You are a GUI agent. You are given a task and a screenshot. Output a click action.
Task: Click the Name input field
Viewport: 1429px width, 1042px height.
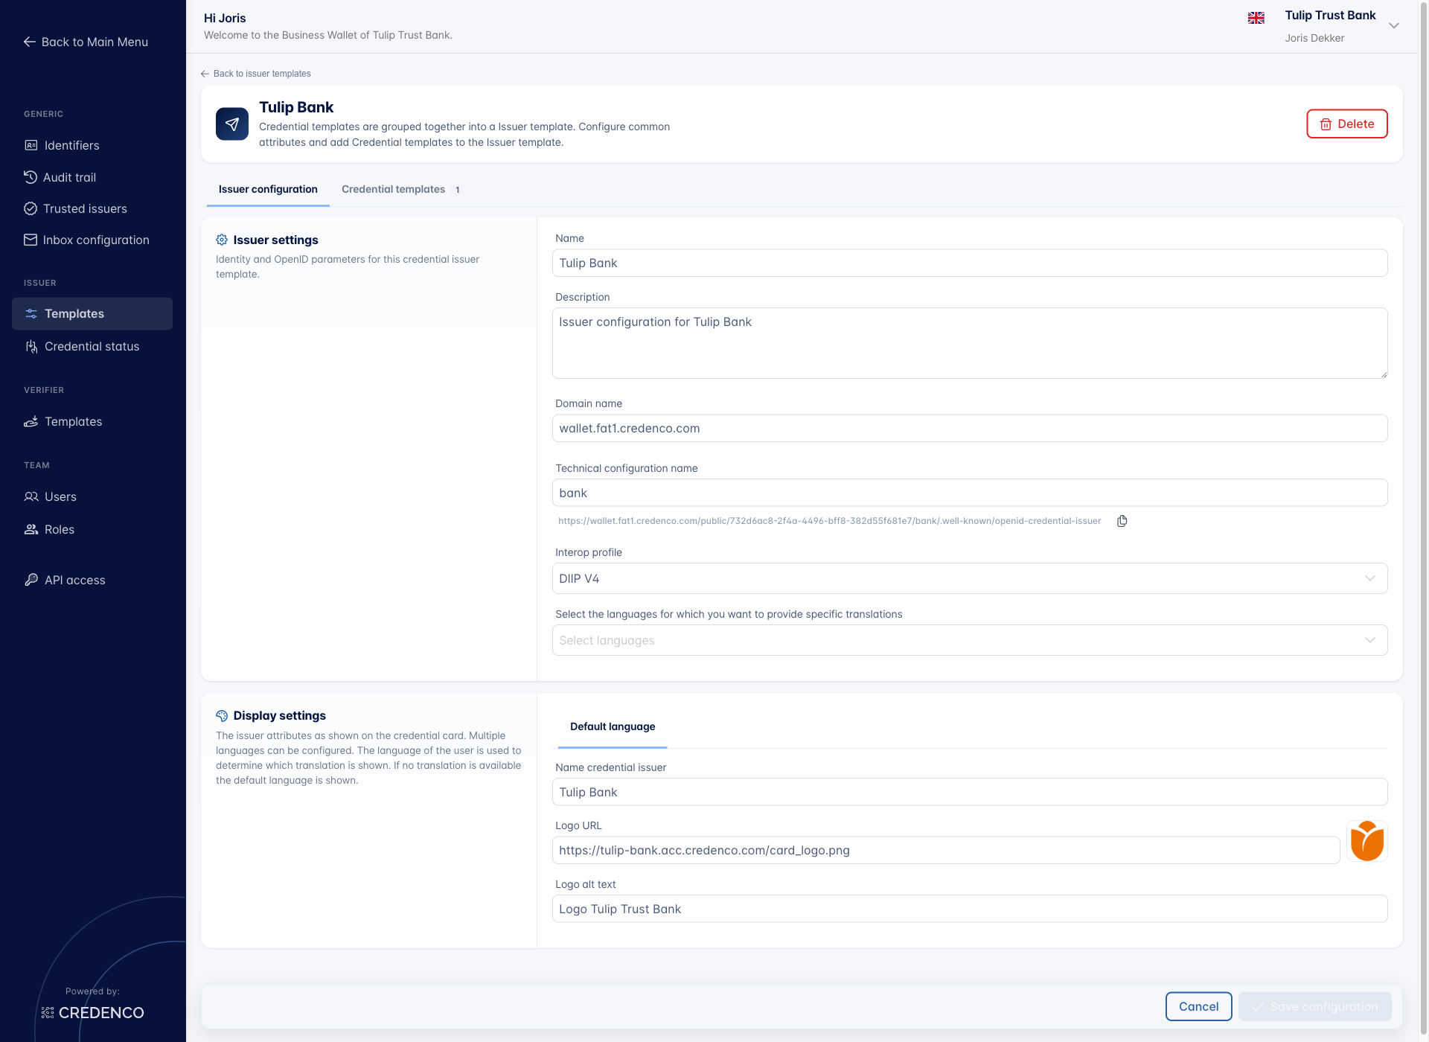(970, 263)
